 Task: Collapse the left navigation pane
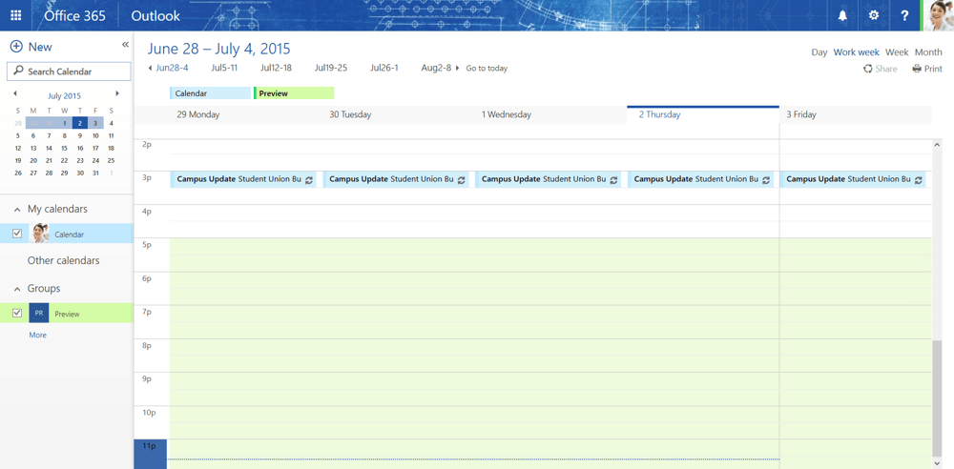pos(125,45)
